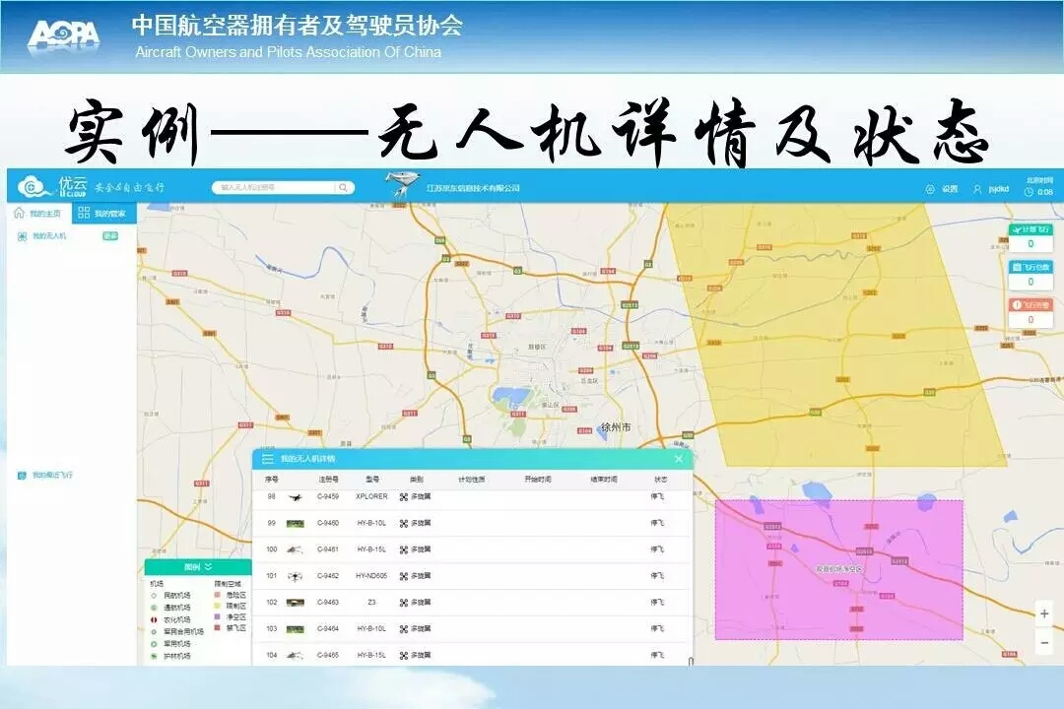Click the 状态 column header
Viewport: 1064px width, 709px height.
click(661, 480)
